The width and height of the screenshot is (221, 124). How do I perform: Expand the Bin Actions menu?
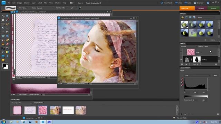pyautogui.click(x=39, y=103)
